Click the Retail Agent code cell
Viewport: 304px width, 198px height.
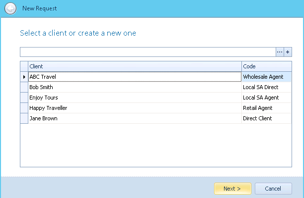[267, 108]
